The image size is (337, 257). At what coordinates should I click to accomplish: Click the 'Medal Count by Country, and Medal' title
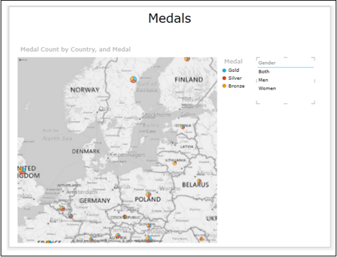[75, 50]
